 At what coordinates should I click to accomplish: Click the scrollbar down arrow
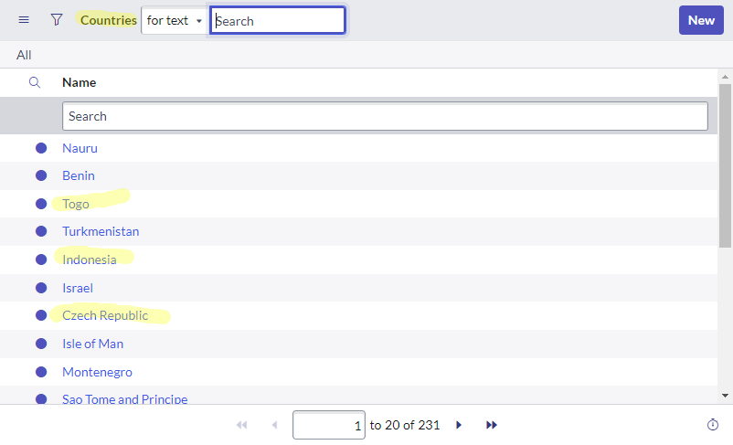tap(725, 396)
